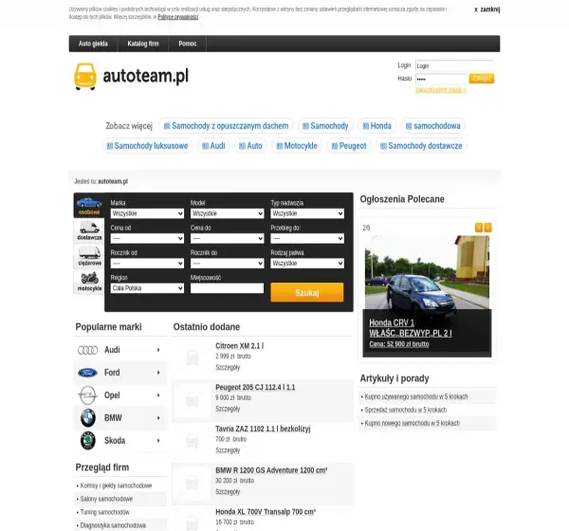Select the dostawcze van category icon
Screen dimensions: 569x531
(89, 230)
